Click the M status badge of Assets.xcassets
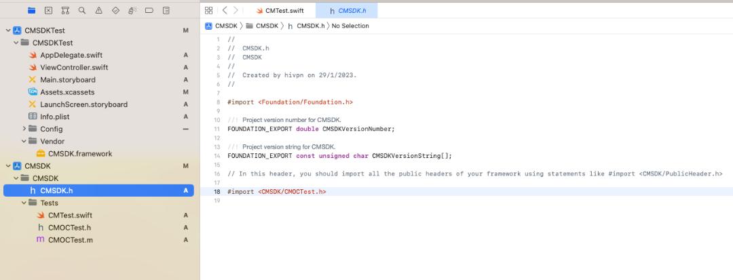Viewport: 733px width, 280px height. [185, 92]
